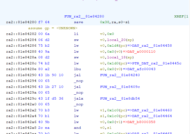
Task: Follow reference DAT_ra2__81e84458
Action: click(x=152, y=46)
